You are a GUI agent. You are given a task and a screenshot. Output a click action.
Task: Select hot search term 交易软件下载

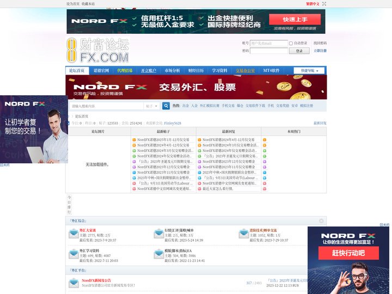coord(255,106)
